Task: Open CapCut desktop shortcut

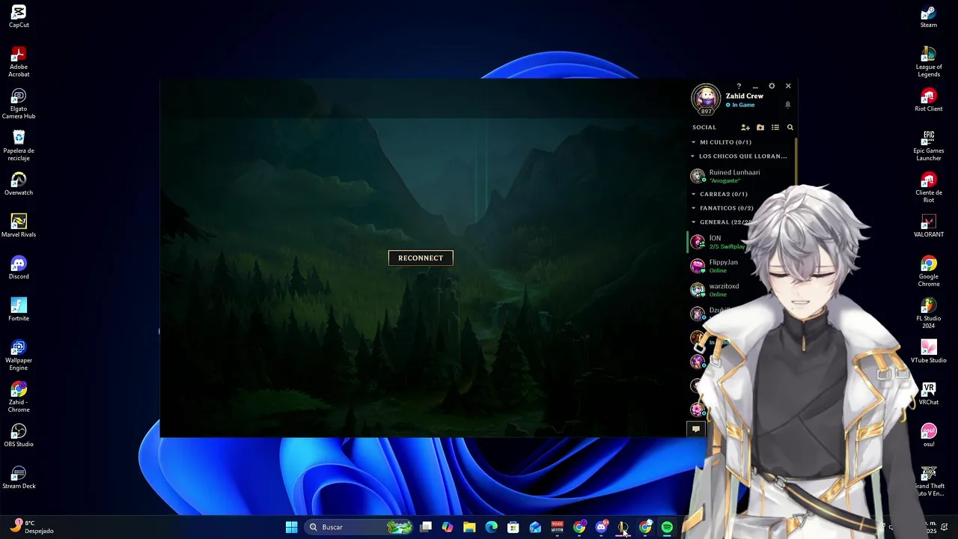Action: pos(19,16)
